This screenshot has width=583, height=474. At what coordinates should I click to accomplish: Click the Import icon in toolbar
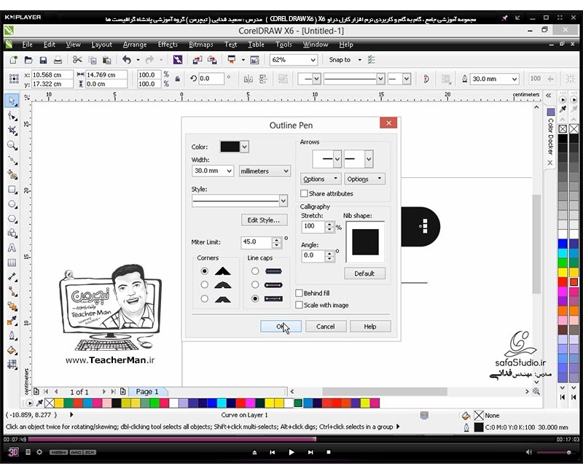tap(197, 60)
